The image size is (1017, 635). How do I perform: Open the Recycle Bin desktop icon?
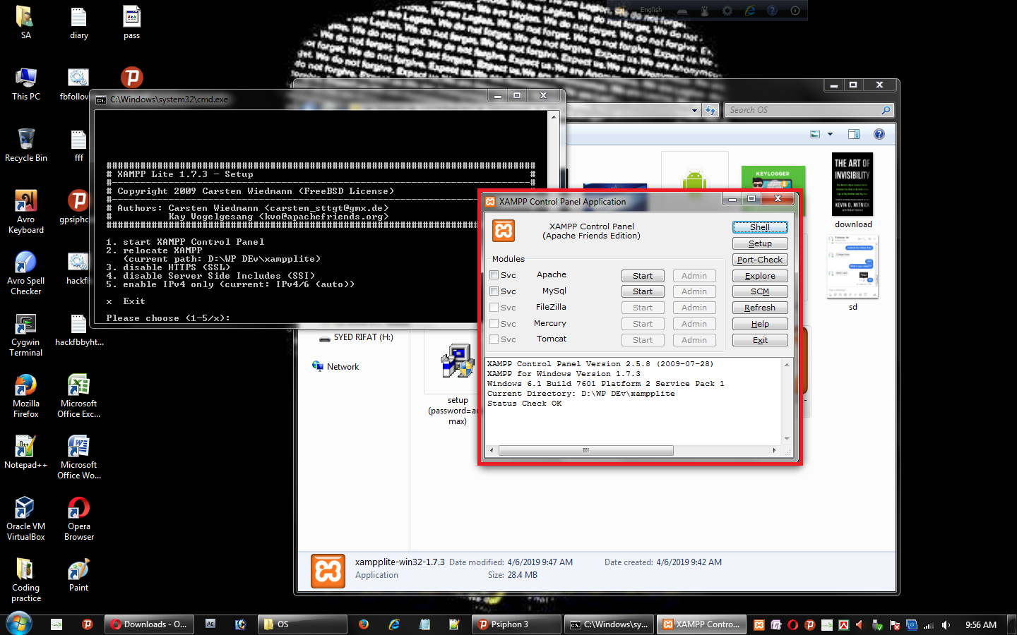point(25,143)
